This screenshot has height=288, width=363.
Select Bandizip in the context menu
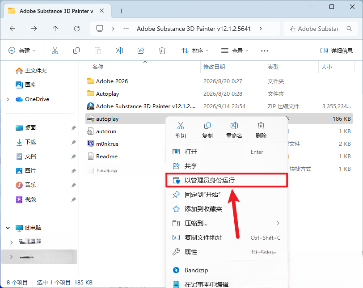coord(227,270)
